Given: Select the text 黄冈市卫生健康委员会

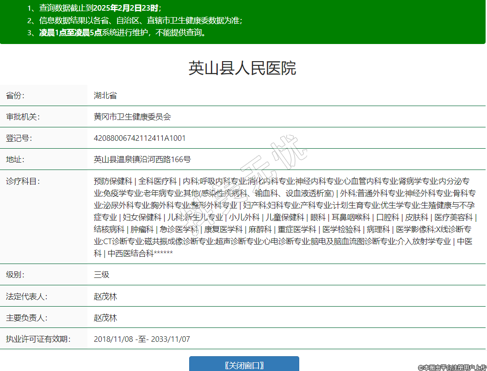Looking at the screenshot, I should (x=132, y=117).
